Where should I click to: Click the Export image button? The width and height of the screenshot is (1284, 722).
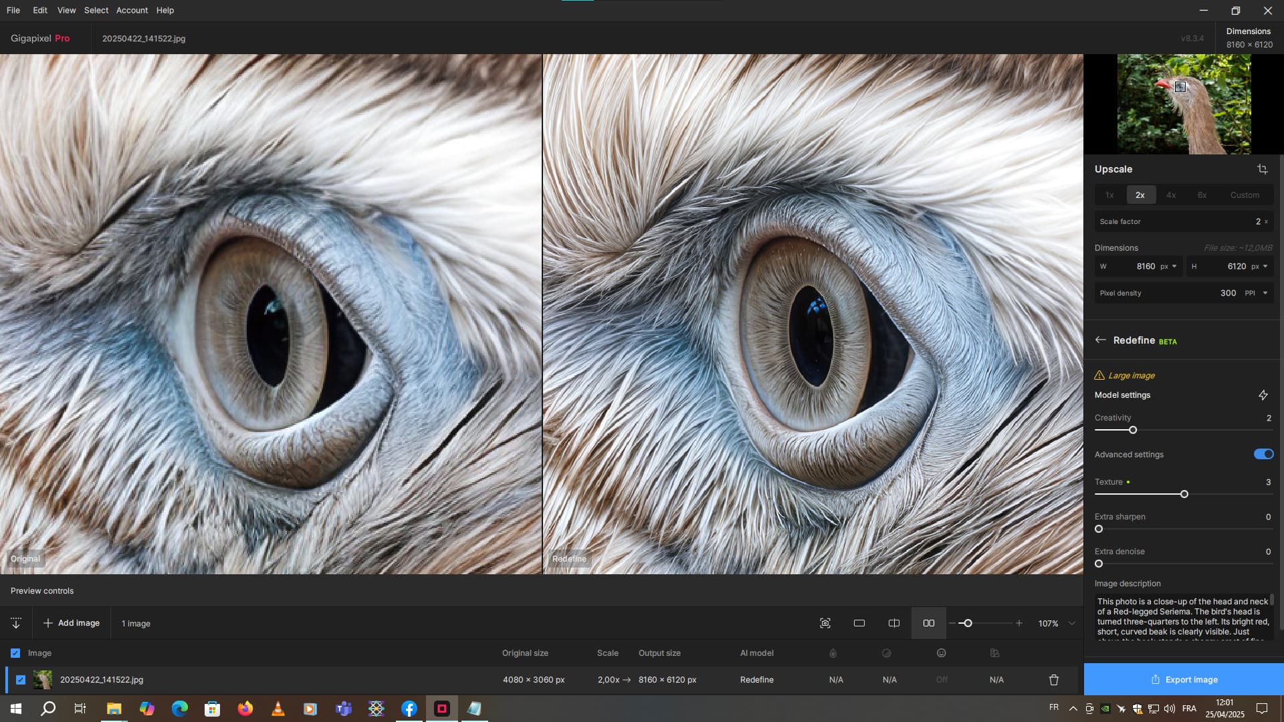point(1184,679)
